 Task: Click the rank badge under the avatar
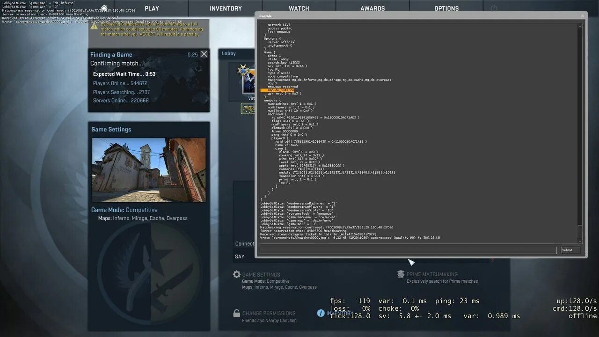[x=248, y=109]
